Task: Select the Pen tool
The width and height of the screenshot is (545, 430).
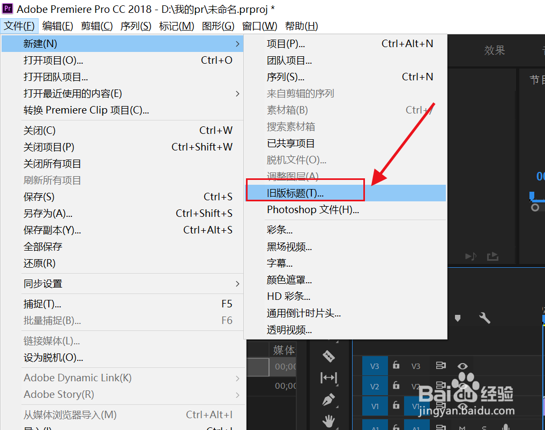Action: click(x=329, y=399)
